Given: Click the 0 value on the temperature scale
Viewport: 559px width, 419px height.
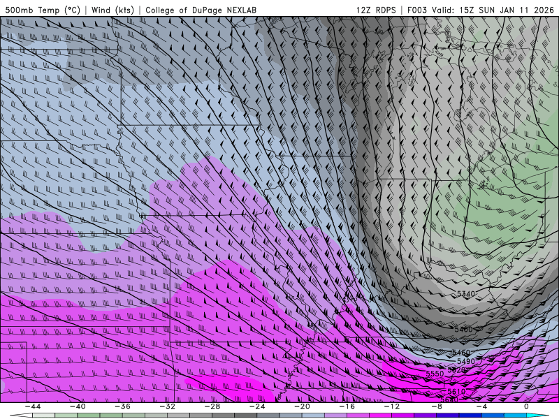Looking at the screenshot, I should tap(527, 406).
